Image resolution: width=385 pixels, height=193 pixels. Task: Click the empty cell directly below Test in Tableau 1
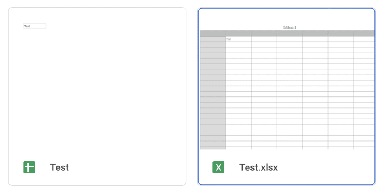coord(238,45)
